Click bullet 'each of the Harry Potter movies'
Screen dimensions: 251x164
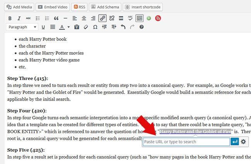point(51,53)
